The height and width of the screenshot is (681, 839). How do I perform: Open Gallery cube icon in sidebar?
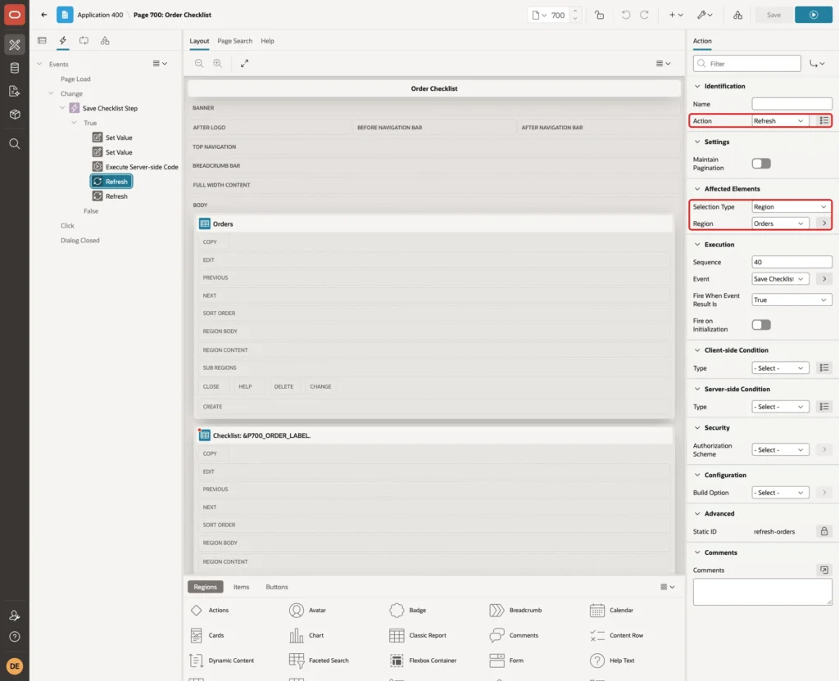pos(15,114)
